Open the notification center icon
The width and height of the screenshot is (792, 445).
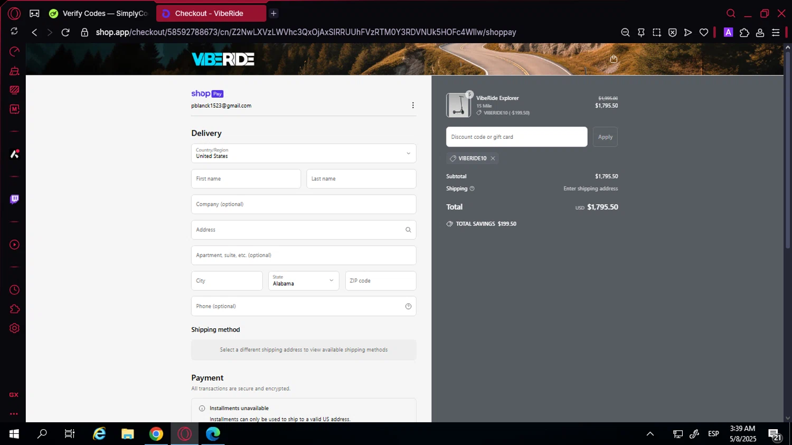point(775,434)
